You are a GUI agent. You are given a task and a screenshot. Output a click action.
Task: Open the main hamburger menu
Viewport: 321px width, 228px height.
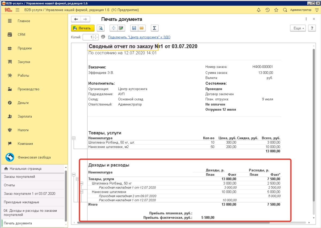pyautogui.click(x=18, y=10)
